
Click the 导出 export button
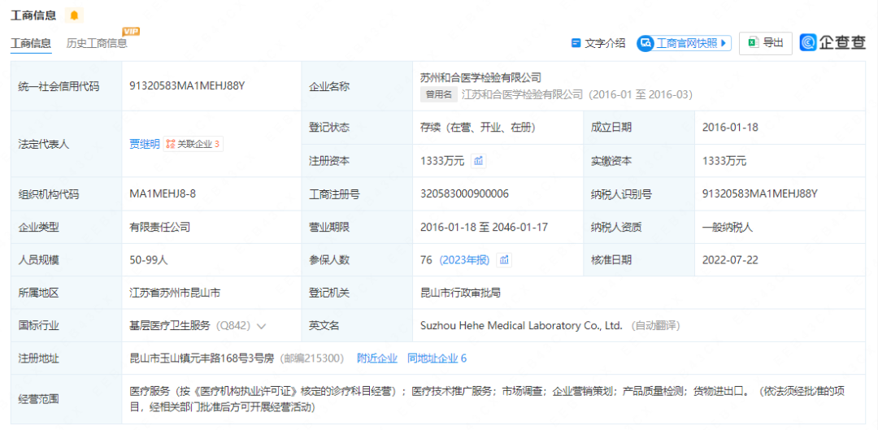(766, 43)
